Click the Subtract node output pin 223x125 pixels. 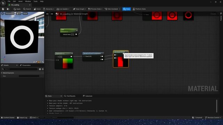click(x=71, y=57)
